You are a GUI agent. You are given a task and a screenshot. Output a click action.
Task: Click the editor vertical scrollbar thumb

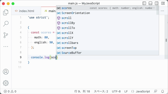point(166,40)
